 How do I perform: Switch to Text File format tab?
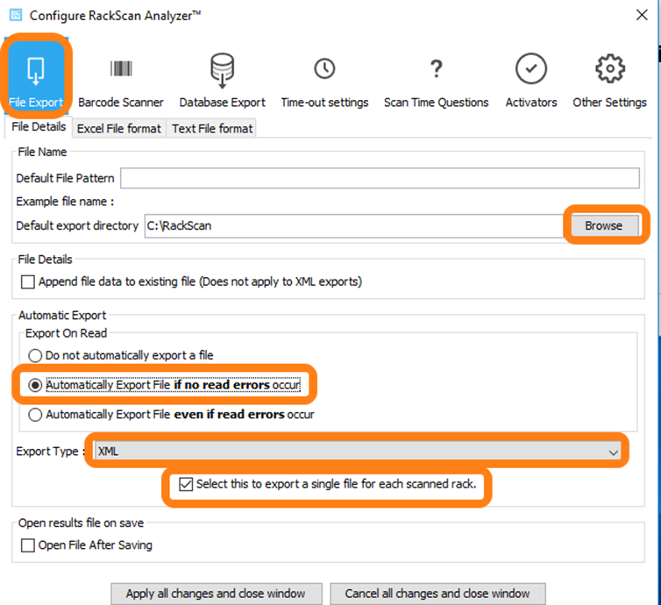[212, 128]
